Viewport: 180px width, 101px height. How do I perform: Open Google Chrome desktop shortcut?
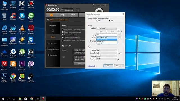point(13,78)
